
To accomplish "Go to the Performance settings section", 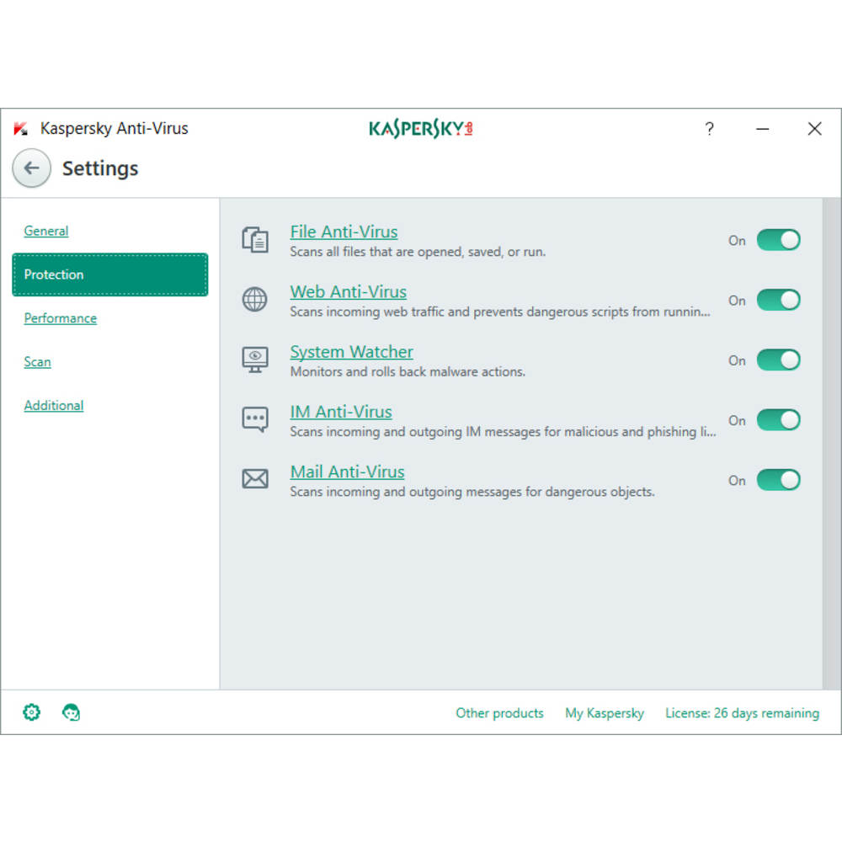I will tap(60, 318).
